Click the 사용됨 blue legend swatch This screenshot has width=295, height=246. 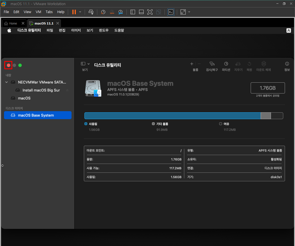(86, 124)
